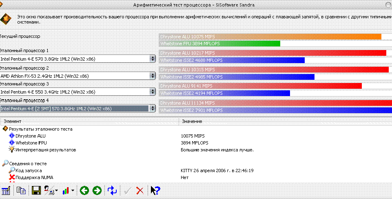Open the reference processor 2 dropdown arrows
The height and width of the screenshot is (199, 392).
152,76
